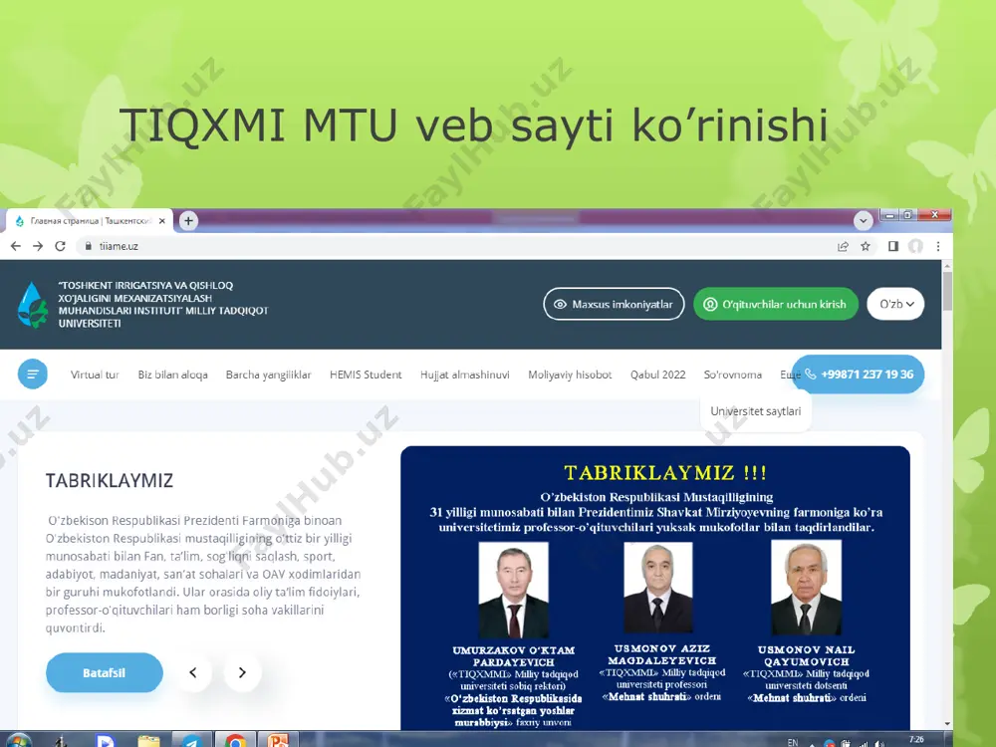Screen dimensions: 996x747
Task: Open Telegram from the taskbar
Action: click(x=192, y=741)
